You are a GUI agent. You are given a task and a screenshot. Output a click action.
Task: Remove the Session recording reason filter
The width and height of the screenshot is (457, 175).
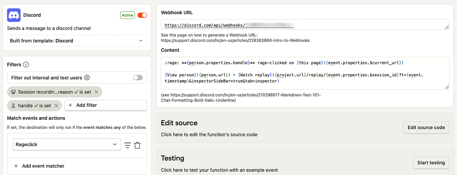[96, 92]
